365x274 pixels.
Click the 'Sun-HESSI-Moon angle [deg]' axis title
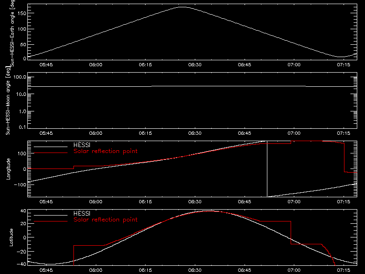click(8, 100)
